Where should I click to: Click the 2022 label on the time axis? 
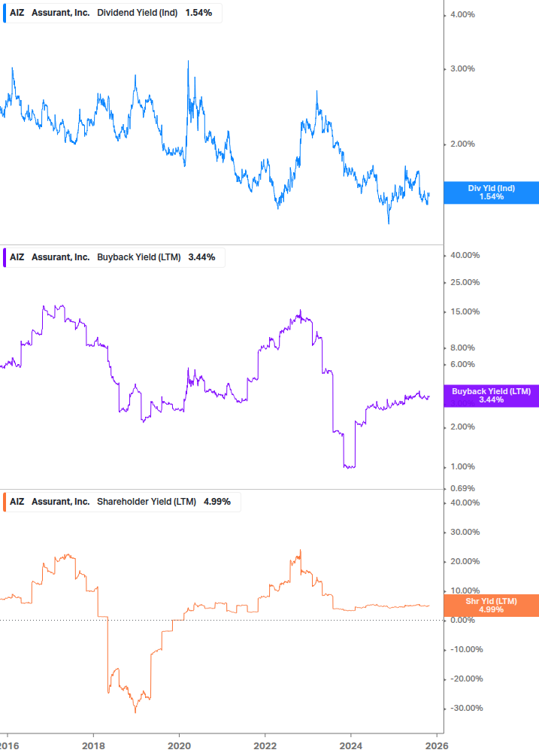(265, 746)
